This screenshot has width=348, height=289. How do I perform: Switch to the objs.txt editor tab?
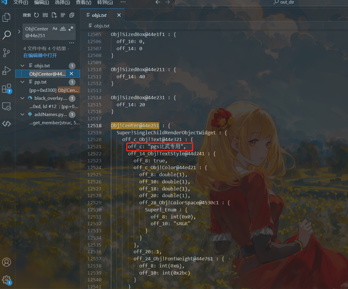point(99,15)
